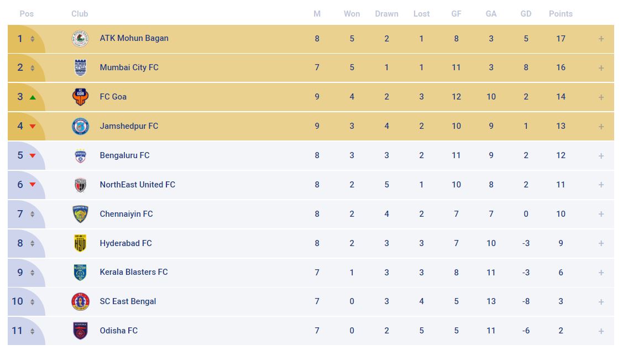623x355 pixels.
Task: Expand Bengaluru FC row plus sign
Action: tap(601, 156)
